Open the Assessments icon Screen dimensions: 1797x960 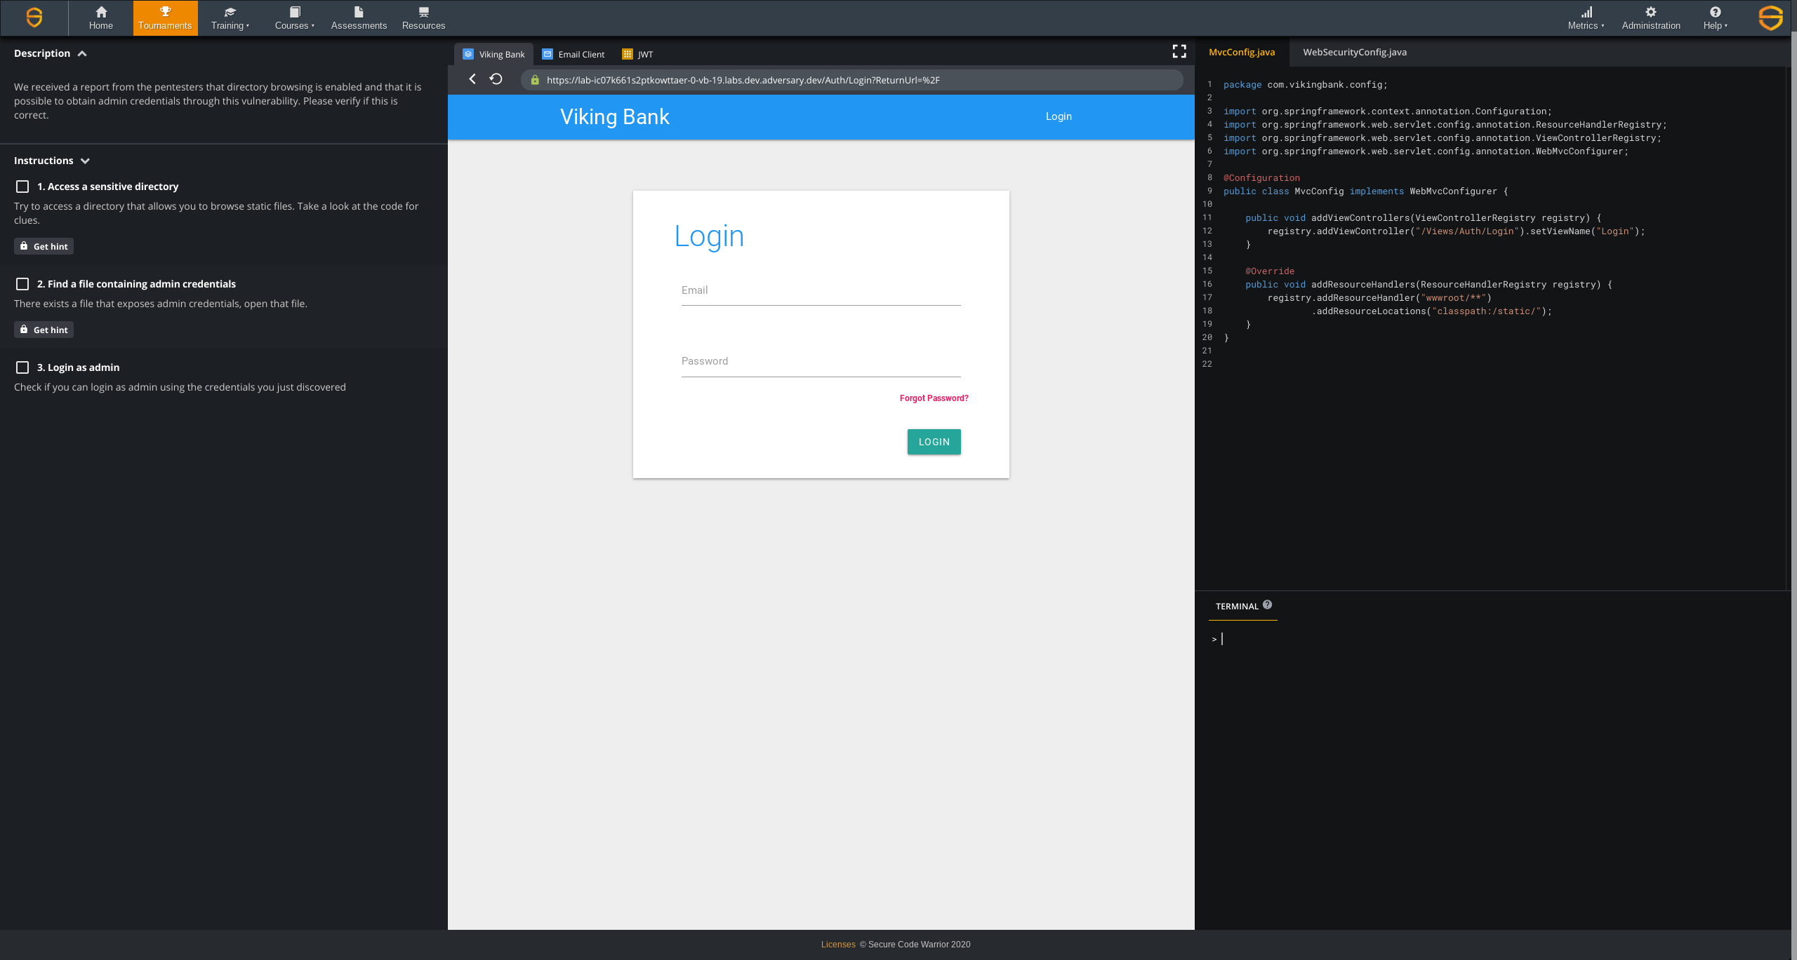coord(359,18)
